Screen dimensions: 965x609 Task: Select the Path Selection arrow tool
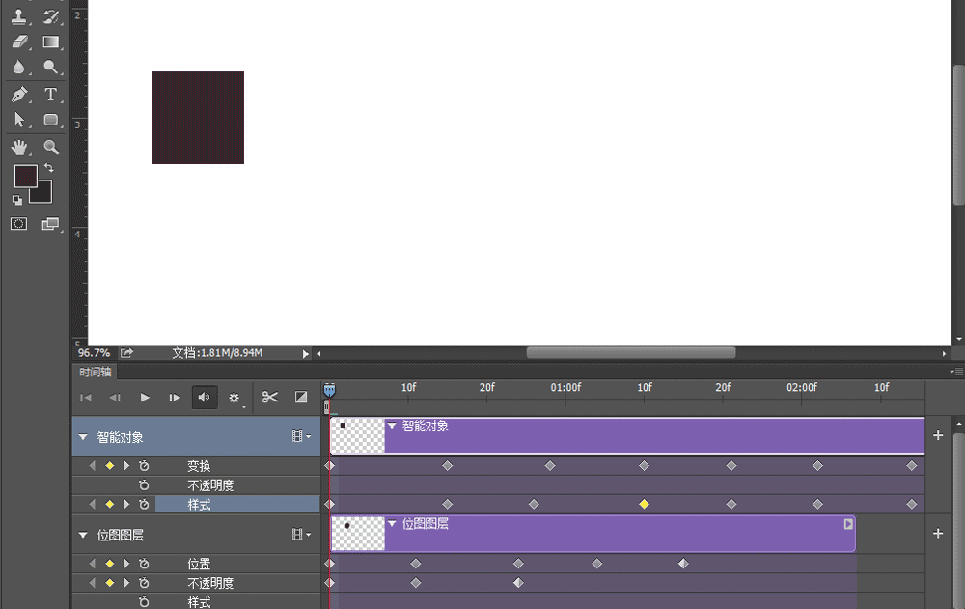pos(21,120)
